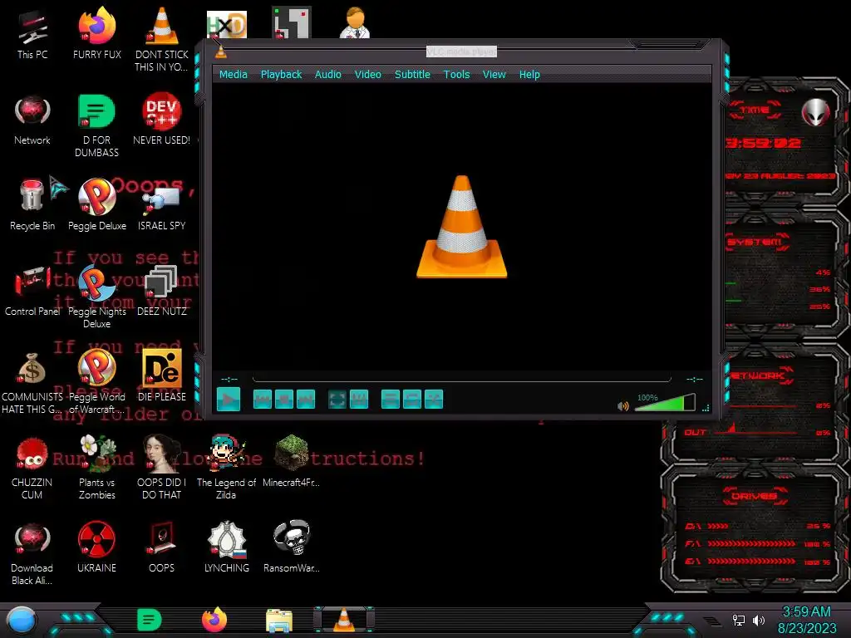Open the UKRAINE radiation icon
Image resolution: width=851 pixels, height=638 pixels.
tap(96, 547)
